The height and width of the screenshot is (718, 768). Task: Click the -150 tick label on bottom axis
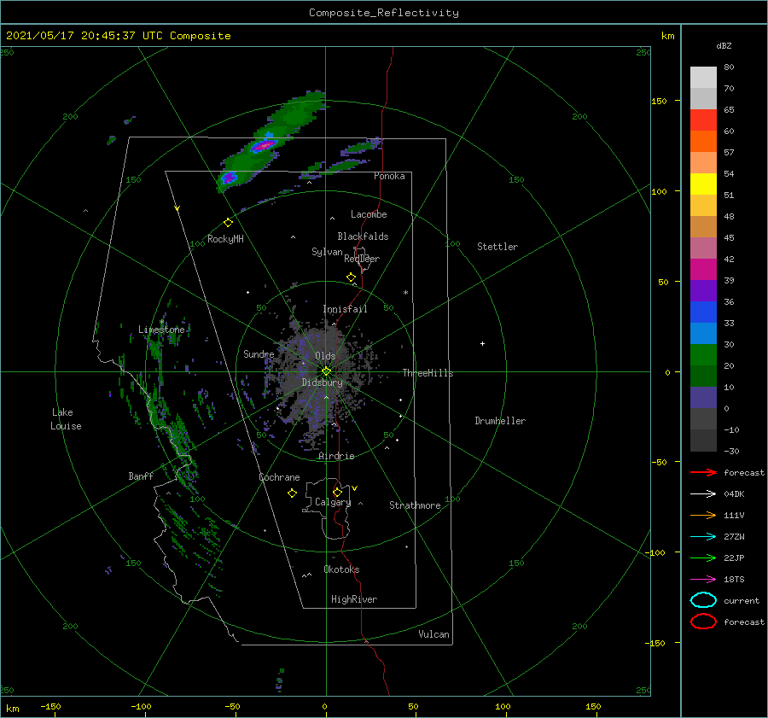(x=50, y=706)
